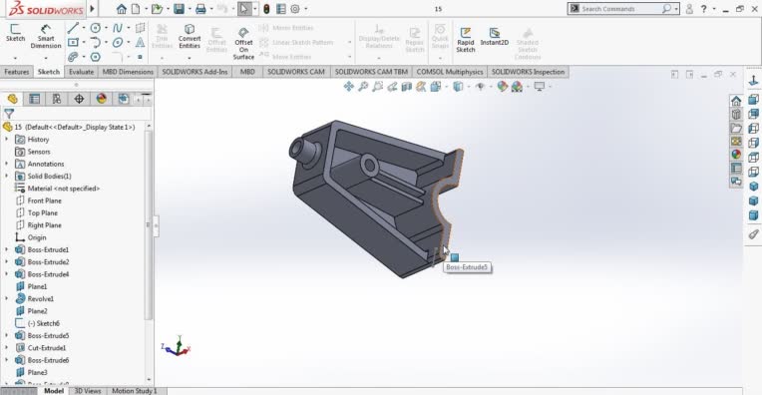
Task: Select the Origin in the tree
Action: [x=37, y=237]
